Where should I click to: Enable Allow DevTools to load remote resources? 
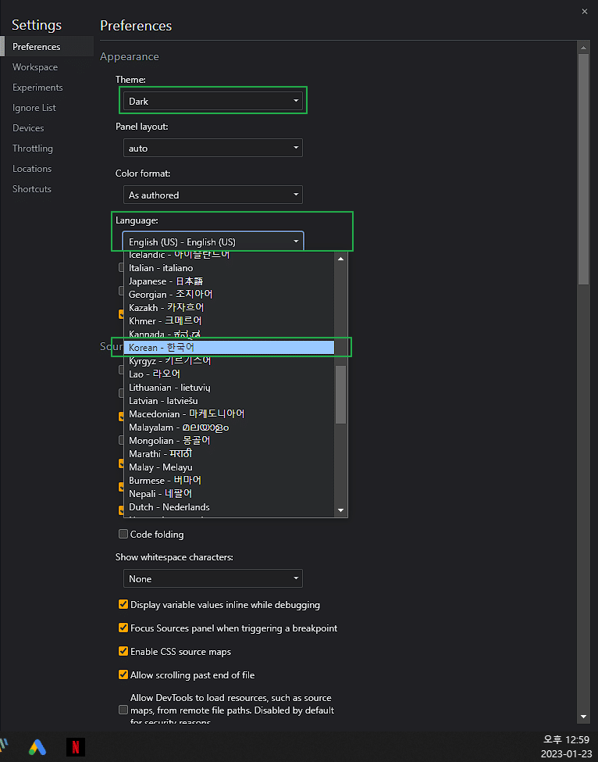click(x=123, y=710)
